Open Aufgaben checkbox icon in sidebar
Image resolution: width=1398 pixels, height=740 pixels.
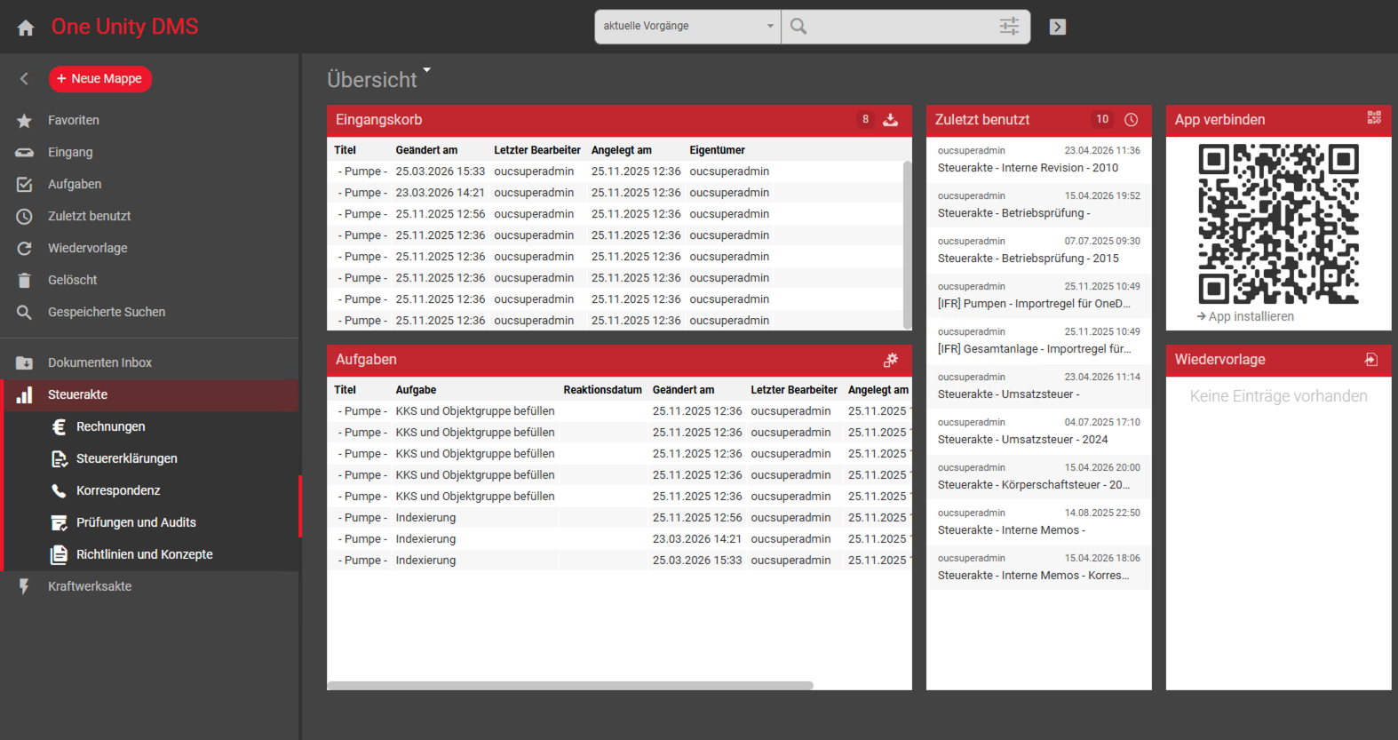point(24,185)
